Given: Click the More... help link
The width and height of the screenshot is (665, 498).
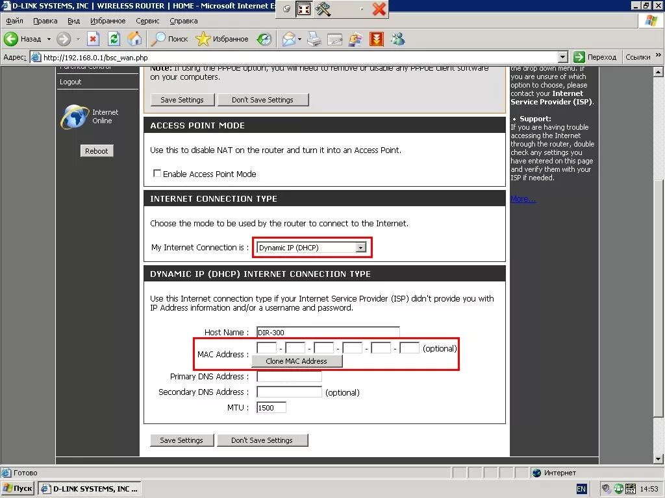Looking at the screenshot, I should [523, 199].
